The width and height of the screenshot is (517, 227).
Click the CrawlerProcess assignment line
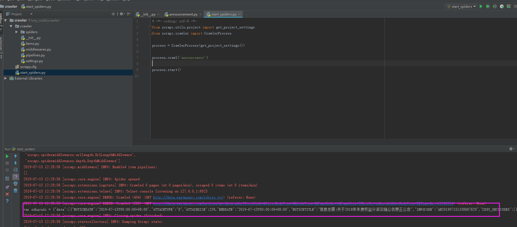(x=198, y=46)
